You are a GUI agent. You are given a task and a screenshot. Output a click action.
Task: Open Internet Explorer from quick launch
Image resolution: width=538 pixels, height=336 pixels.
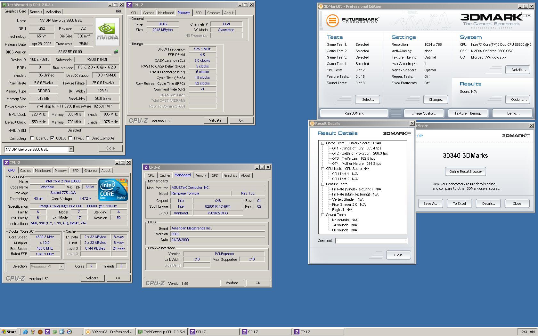(25, 332)
